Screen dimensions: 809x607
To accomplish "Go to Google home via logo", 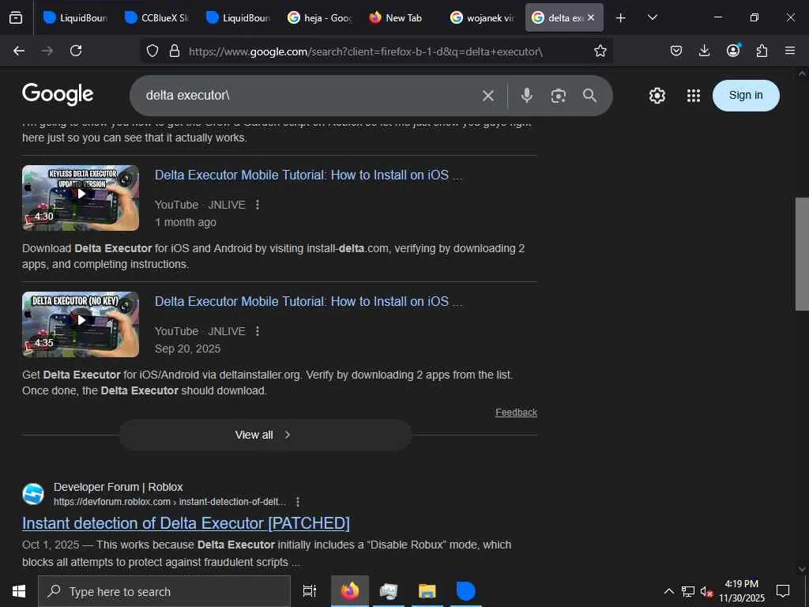I will click(x=58, y=95).
